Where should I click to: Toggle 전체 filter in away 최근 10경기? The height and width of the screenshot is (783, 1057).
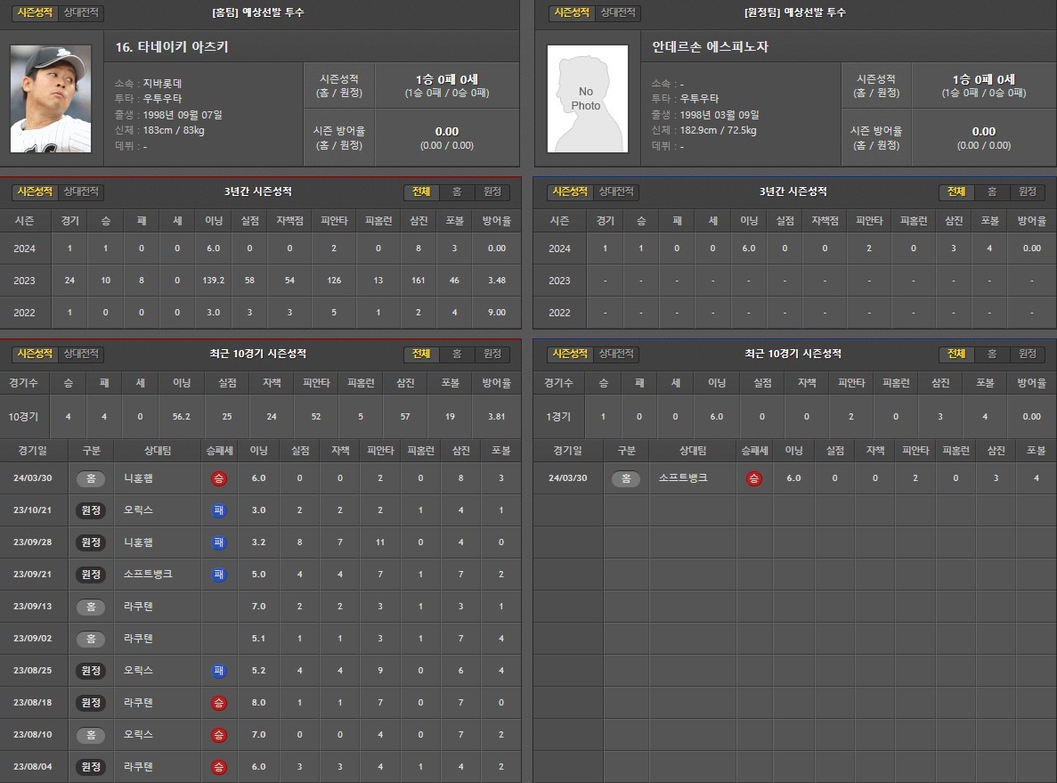pos(956,354)
